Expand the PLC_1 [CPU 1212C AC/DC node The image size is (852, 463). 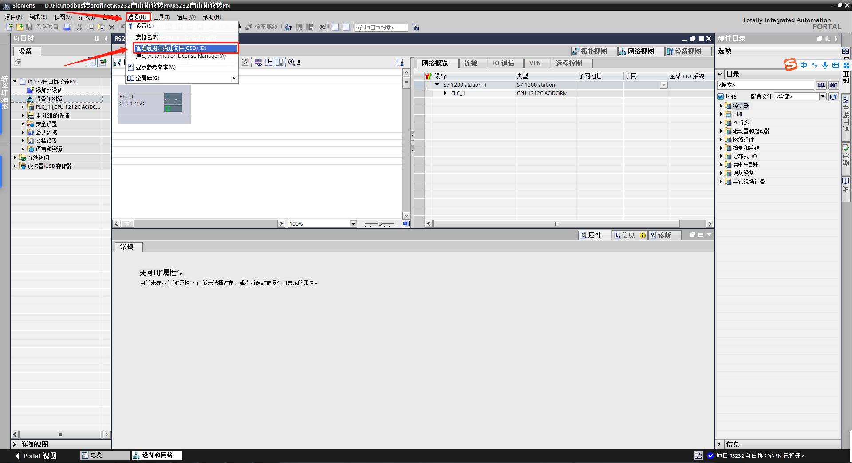coord(23,107)
